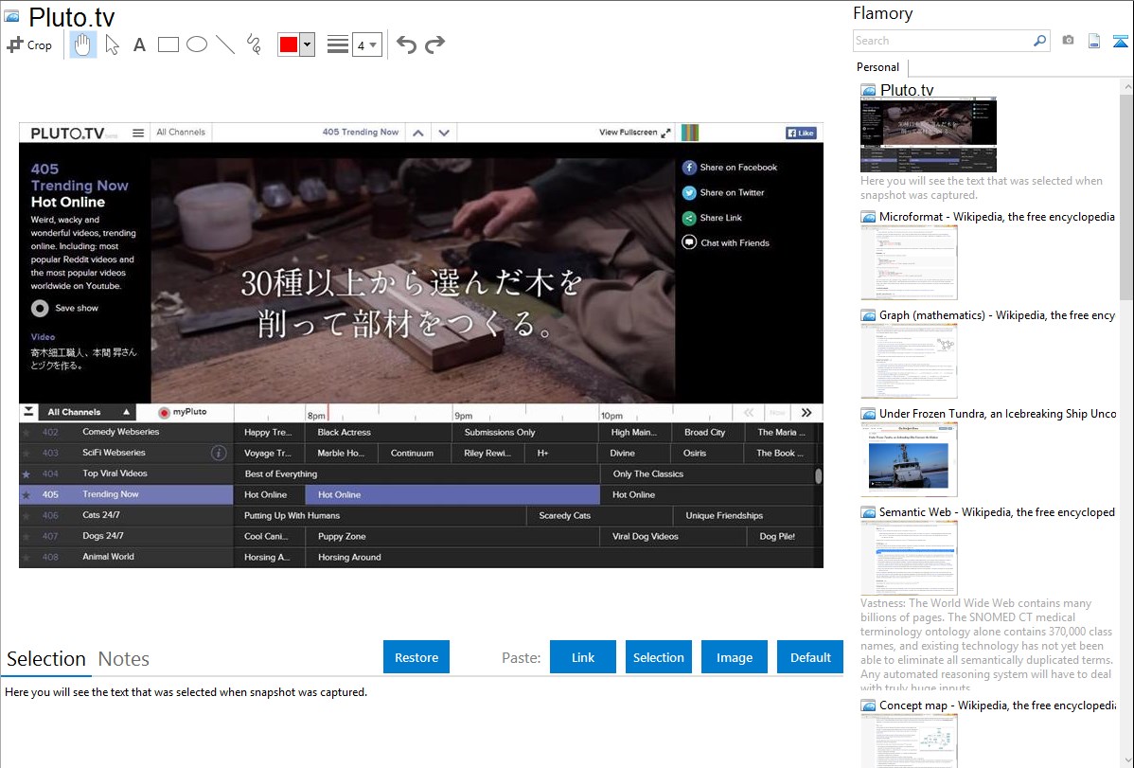Click View Fullscreen

click(x=634, y=133)
